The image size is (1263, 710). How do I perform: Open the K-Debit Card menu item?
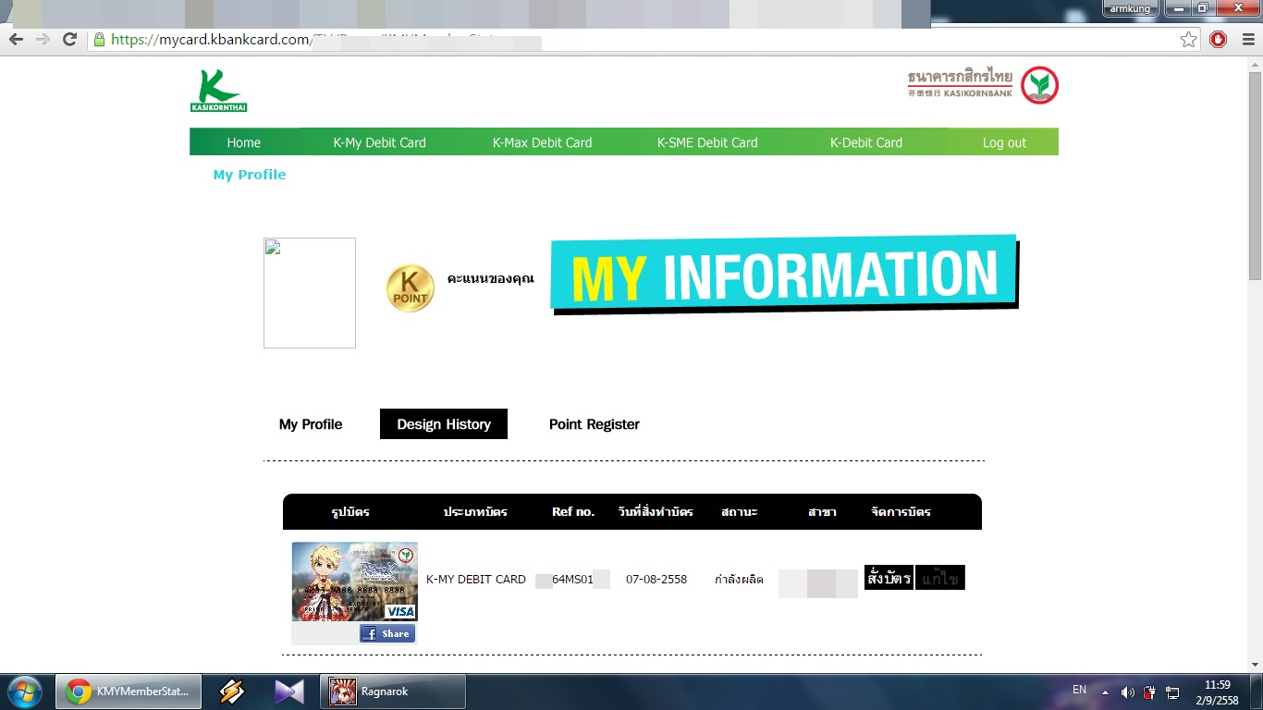pyautogui.click(x=866, y=142)
